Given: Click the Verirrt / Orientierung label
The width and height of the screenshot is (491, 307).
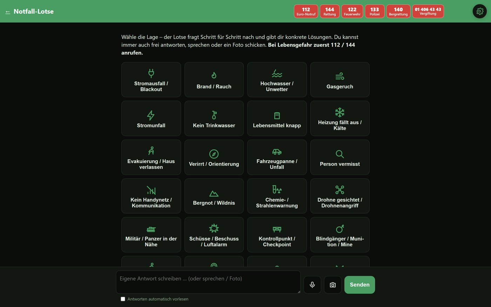Looking at the screenshot, I should point(214,164).
